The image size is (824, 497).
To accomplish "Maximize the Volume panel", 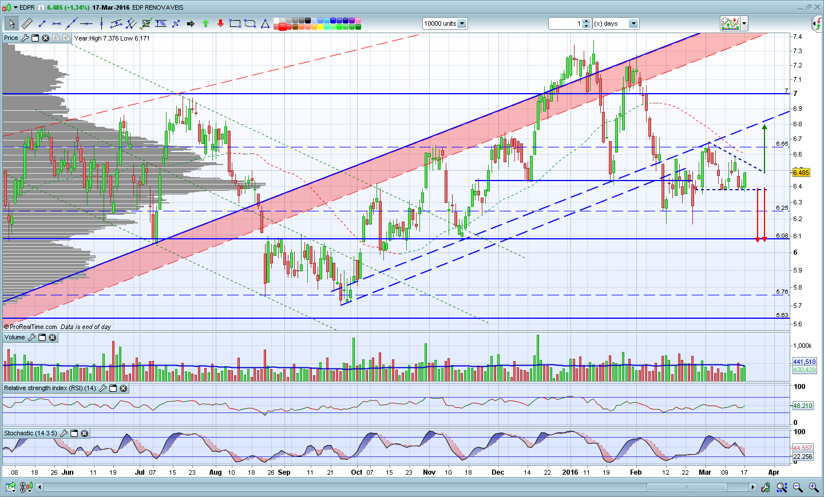I will [x=42, y=338].
